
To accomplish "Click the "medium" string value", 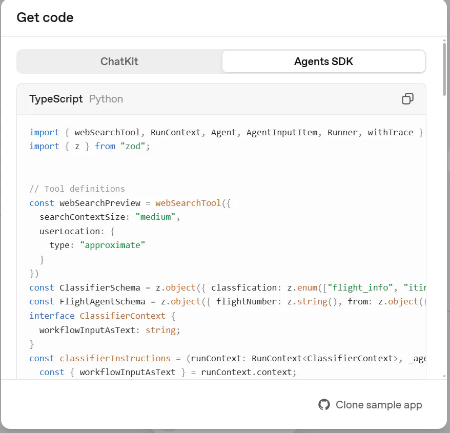I will [156, 217].
